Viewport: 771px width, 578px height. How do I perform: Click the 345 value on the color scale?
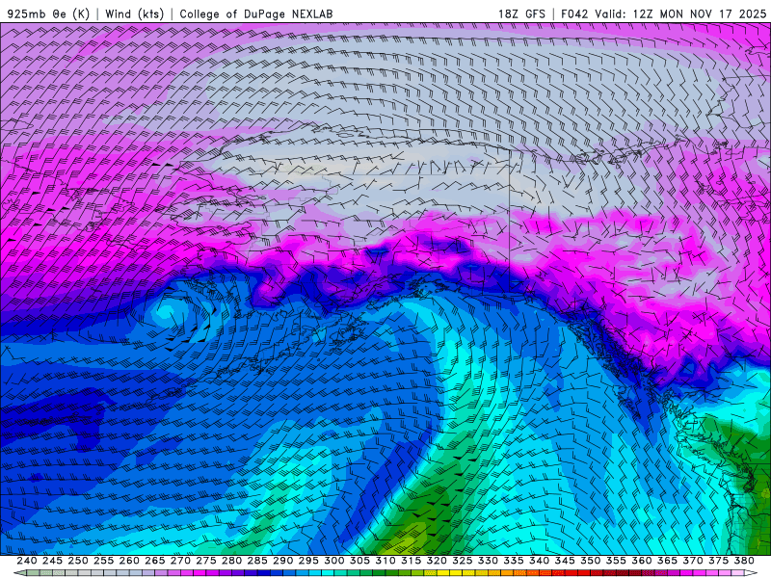point(565,561)
